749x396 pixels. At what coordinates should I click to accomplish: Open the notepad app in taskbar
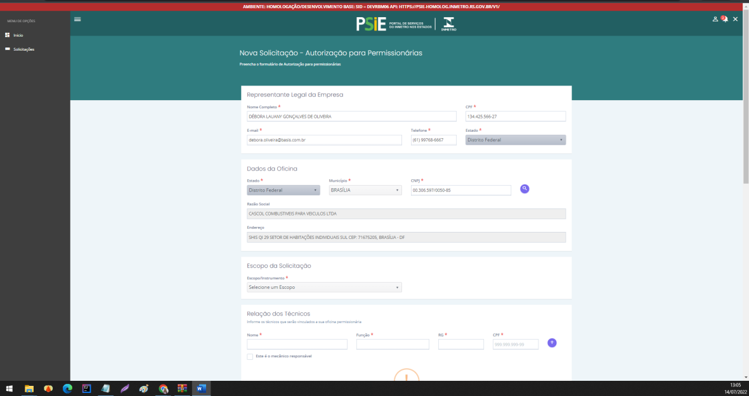[105, 388]
